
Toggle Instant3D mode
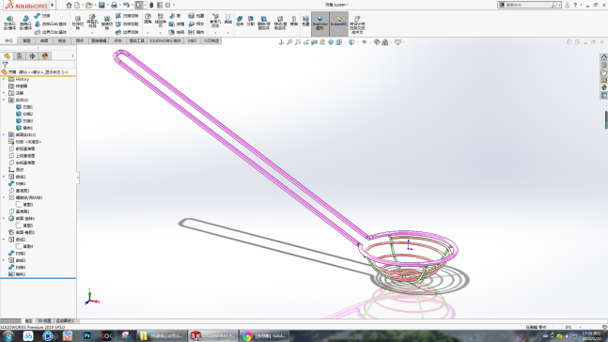pos(338,23)
